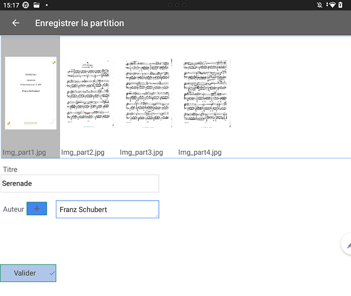Tap the 15:17 clock
351x296 pixels.
tap(11, 5)
